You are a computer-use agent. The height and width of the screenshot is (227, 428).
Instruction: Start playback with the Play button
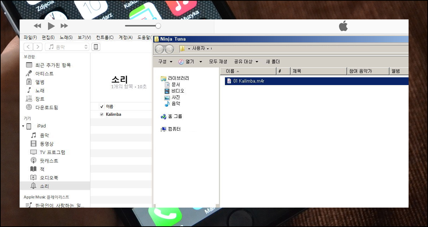[51, 26]
